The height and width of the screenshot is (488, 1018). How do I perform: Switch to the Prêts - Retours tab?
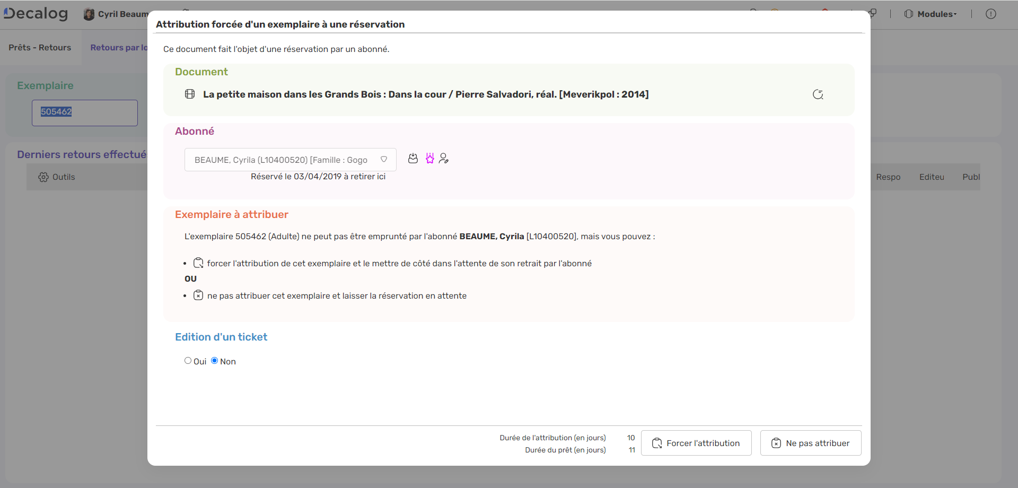(x=40, y=48)
